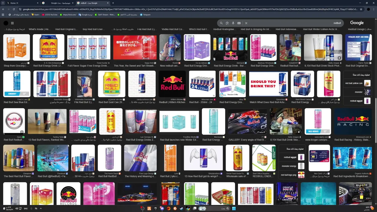The height and width of the screenshot is (212, 377).
Task: Open Google Lens image search icon
Action: [x=227, y=23]
